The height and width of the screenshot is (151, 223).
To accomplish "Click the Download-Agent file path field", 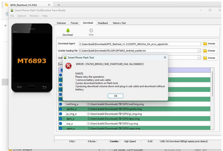I will click(x=140, y=44).
